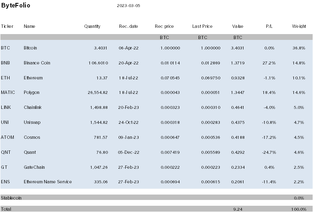313x212 pixels.
Task: Click the P/L column header
Action: (x=269, y=27)
